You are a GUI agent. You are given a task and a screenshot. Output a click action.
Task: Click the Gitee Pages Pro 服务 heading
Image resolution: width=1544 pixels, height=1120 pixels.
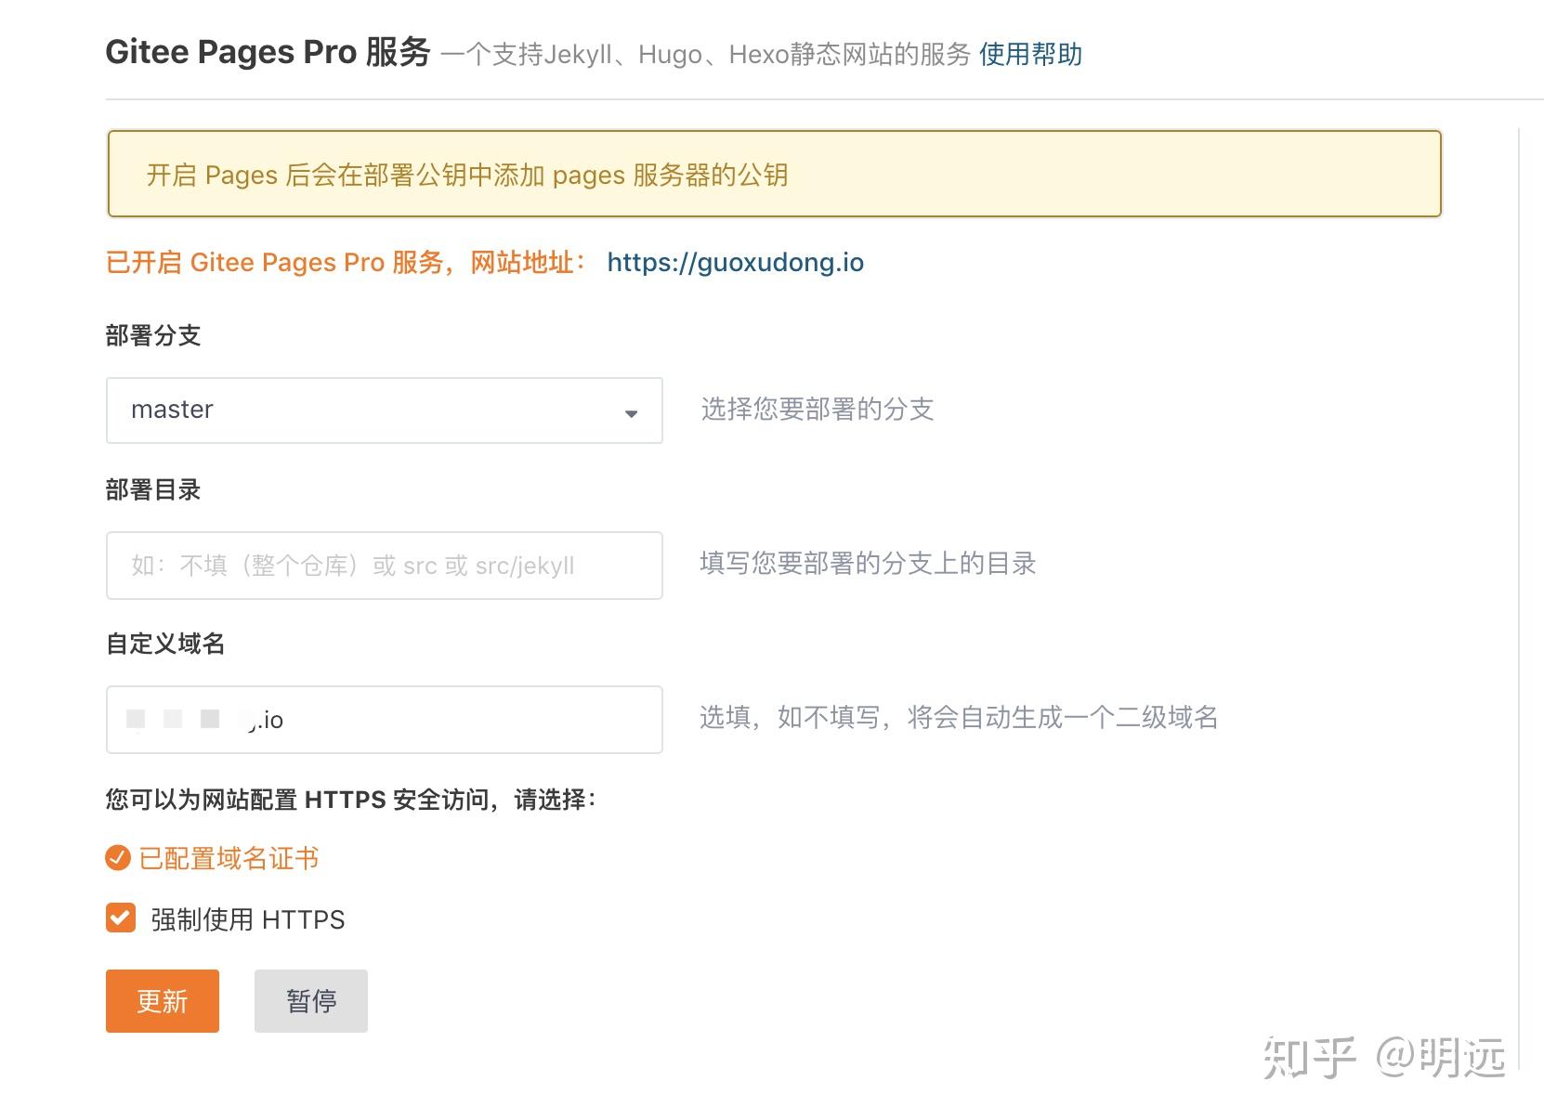pos(268,52)
